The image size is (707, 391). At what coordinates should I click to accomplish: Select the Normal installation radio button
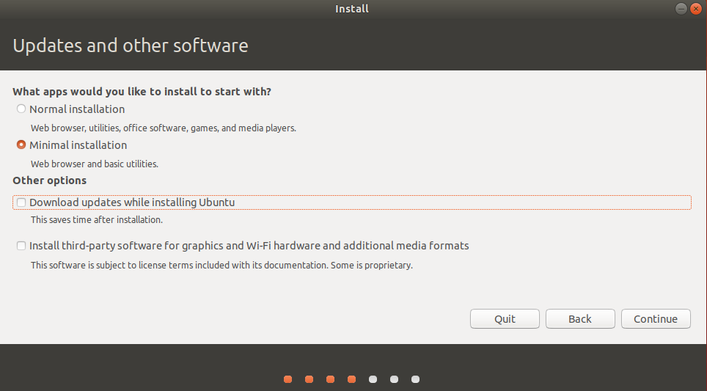(x=21, y=109)
